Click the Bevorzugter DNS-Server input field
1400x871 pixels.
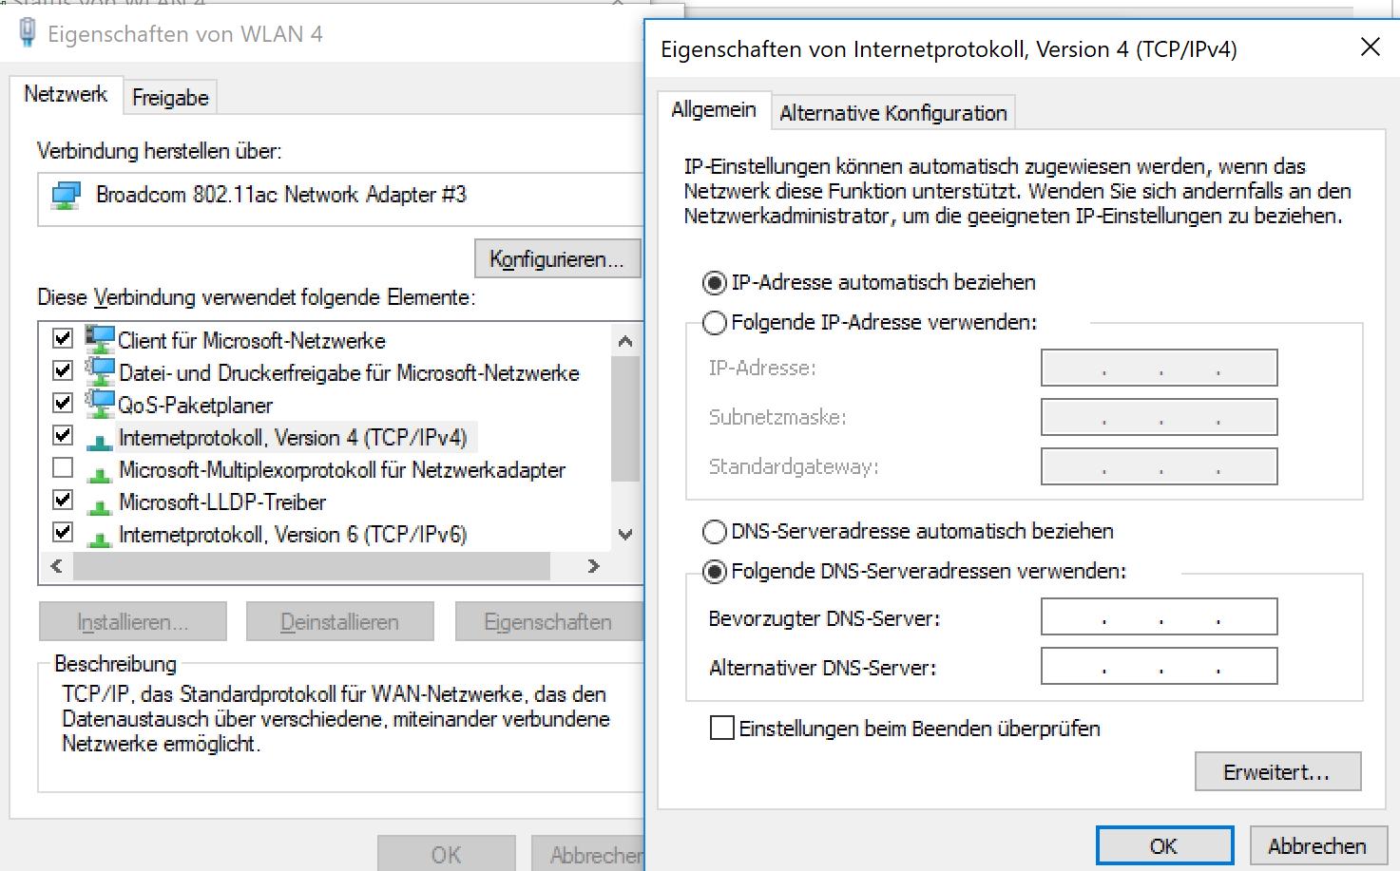[x=1159, y=617]
